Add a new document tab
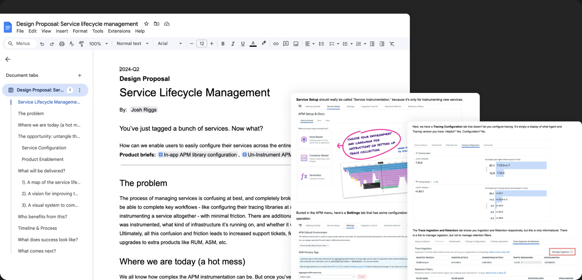Image resolution: width=582 pixels, height=280 pixels. coord(80,76)
